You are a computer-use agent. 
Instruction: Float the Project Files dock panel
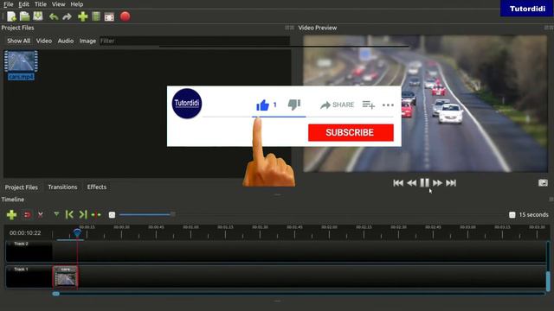287,28
